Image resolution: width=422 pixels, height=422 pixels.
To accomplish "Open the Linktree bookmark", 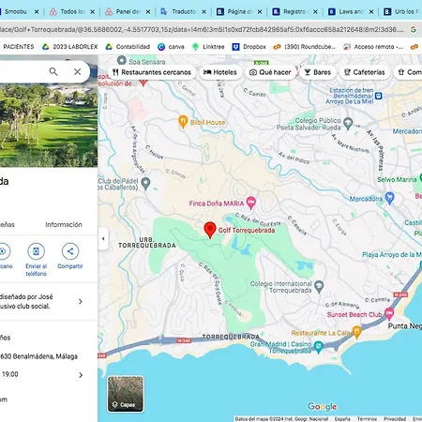I will (208, 47).
